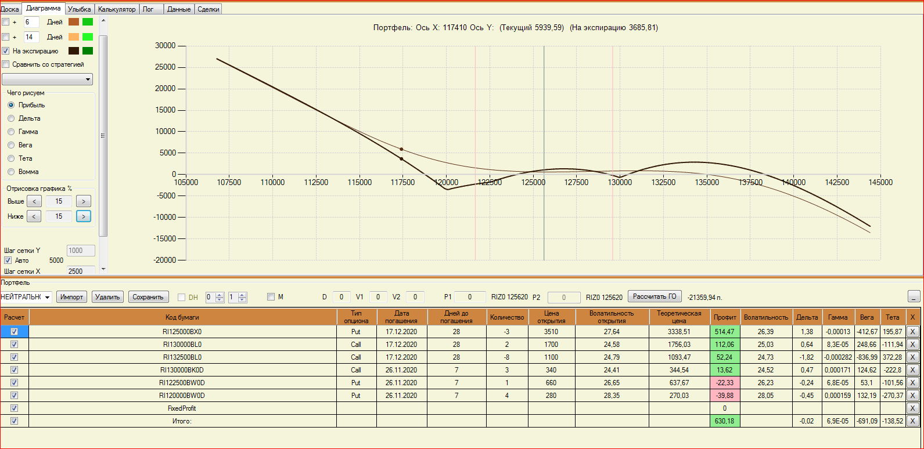The image size is (924, 449).
Task: Collapse the portfolio panel with the underscore button
Action: pos(914,296)
